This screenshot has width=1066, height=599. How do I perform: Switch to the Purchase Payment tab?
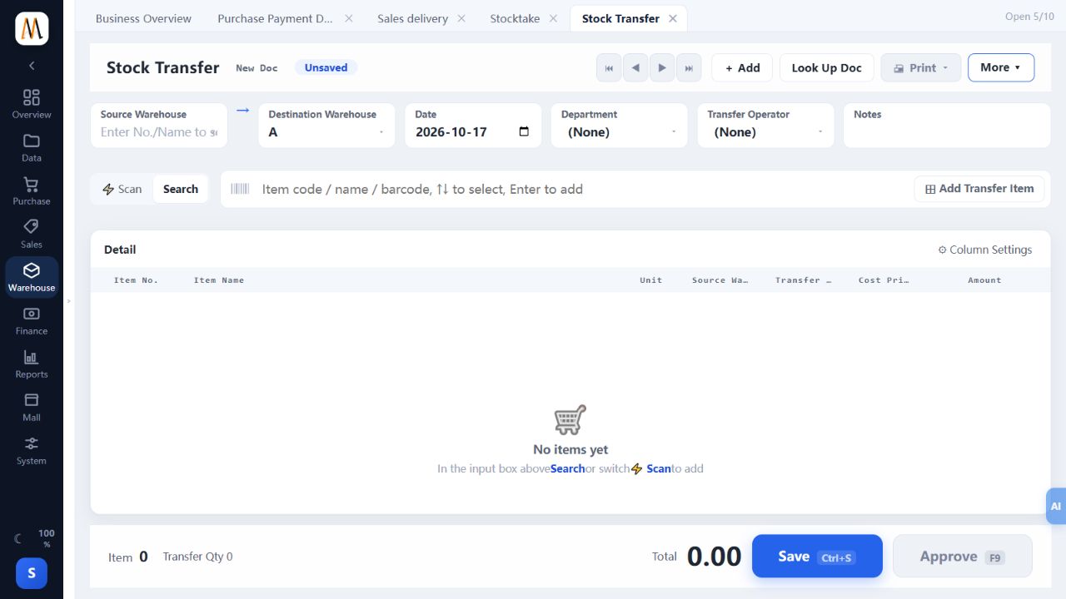(275, 18)
